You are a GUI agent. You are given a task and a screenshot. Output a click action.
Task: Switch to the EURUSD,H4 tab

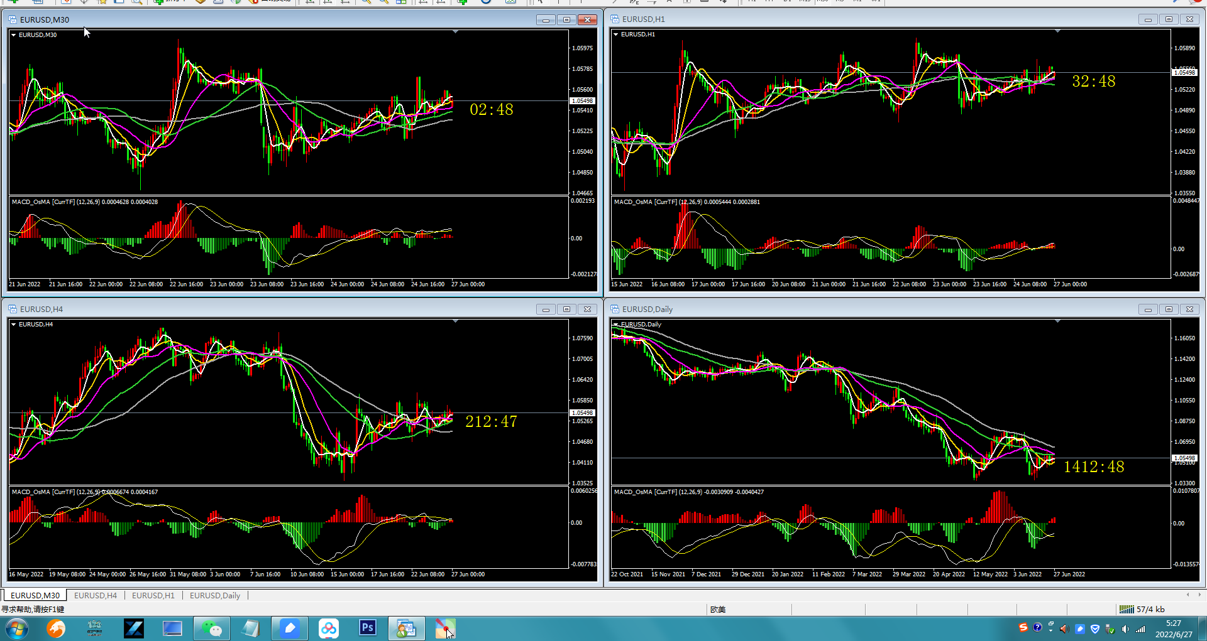tap(96, 595)
